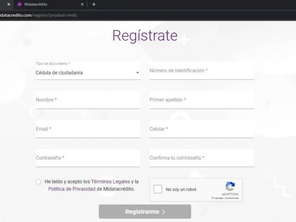Focus the Celular input field
Screen dimensions: 296x222
tap(201, 129)
